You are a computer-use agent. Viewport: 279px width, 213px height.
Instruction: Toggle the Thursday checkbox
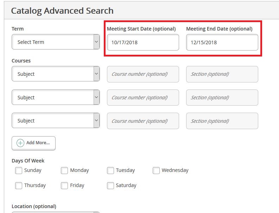19,186
